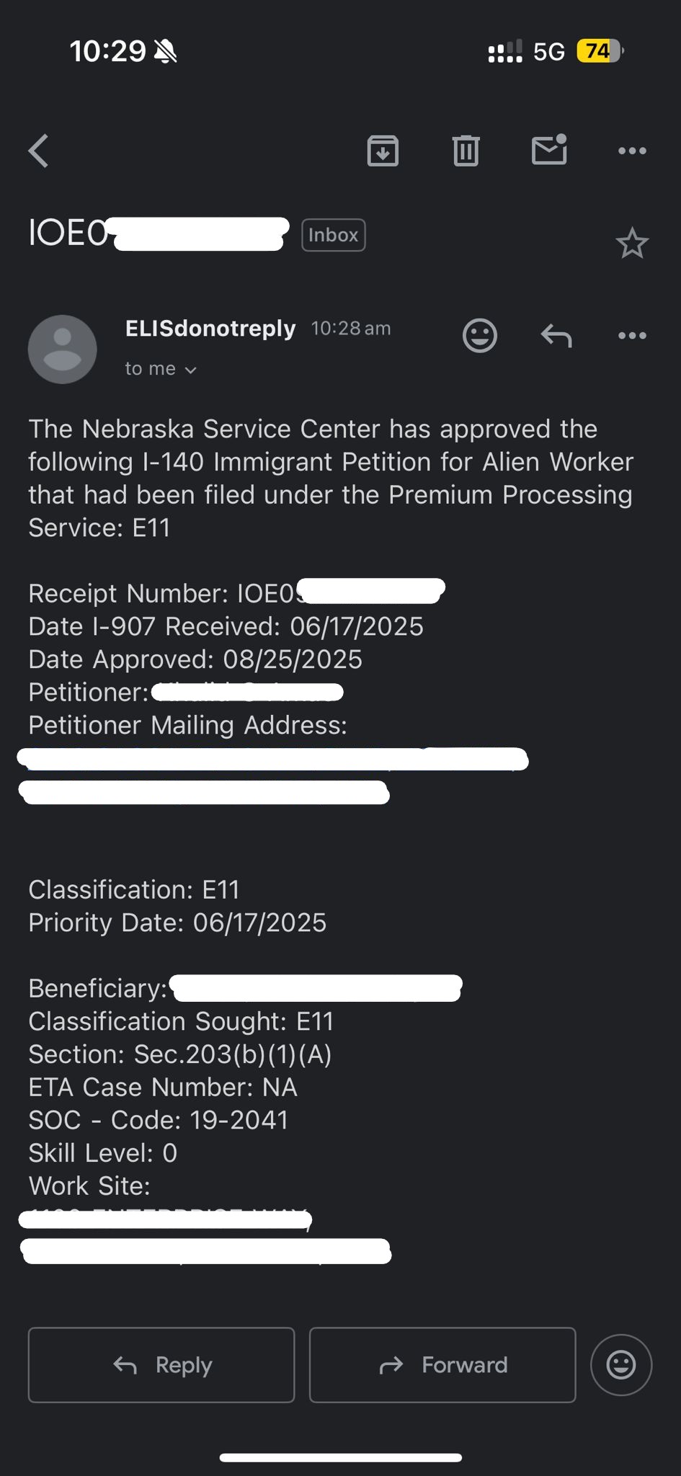Tap the Reply button
The height and width of the screenshot is (1476, 681).
point(161,1364)
